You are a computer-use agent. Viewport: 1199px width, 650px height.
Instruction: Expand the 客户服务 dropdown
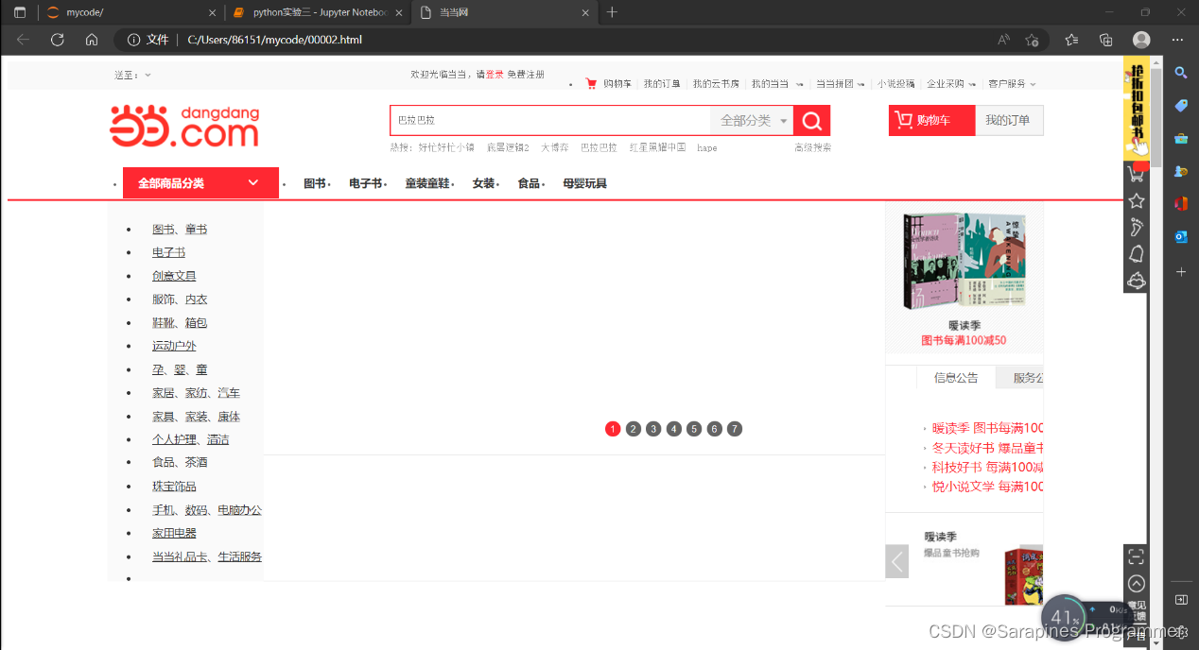pos(1013,83)
